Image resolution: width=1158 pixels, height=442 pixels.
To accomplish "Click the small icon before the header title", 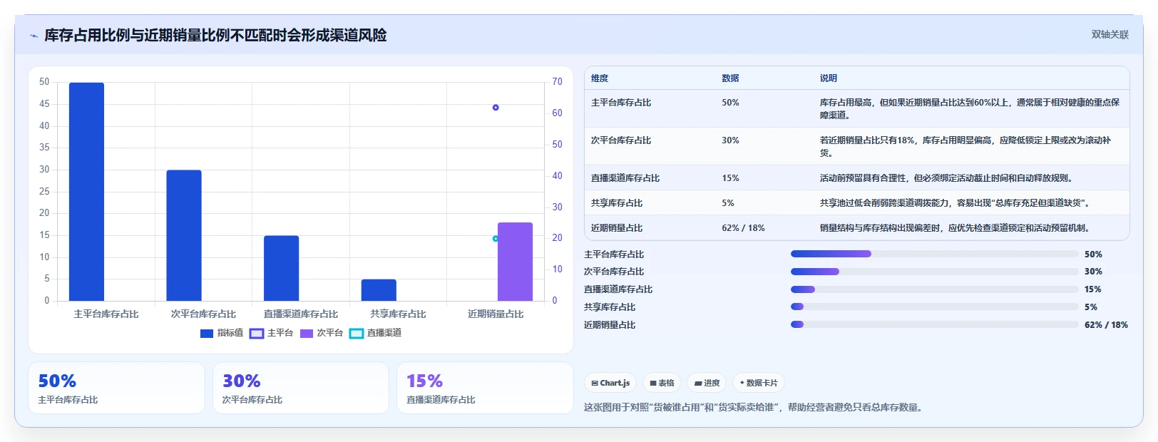I will coord(34,36).
